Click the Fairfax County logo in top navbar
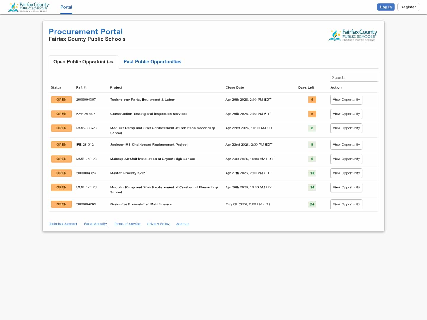427x320 pixels. pyautogui.click(x=28, y=7)
